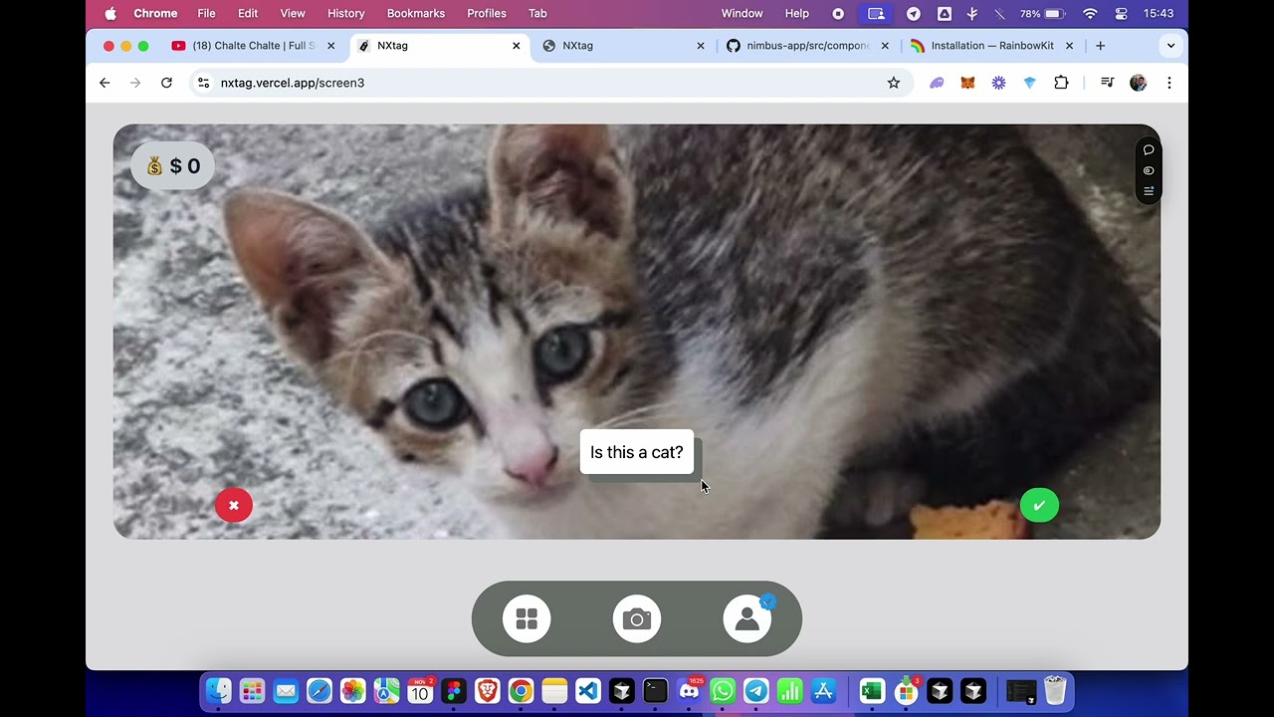Open Excel from the Dock
The image size is (1274, 717).
[872, 690]
